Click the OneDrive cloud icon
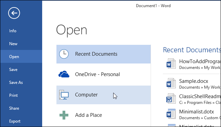 point(64,74)
